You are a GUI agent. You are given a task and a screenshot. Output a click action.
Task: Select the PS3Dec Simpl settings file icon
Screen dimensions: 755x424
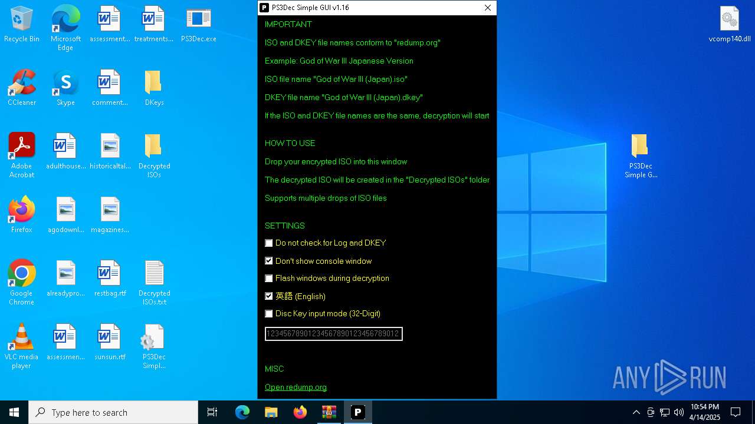[154, 346]
